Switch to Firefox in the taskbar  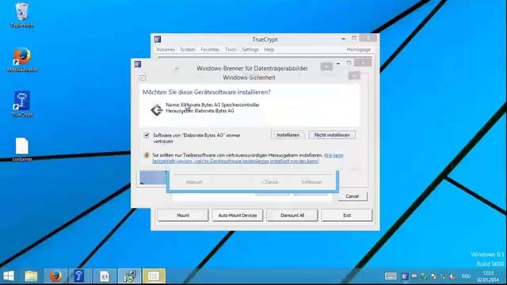point(55,276)
